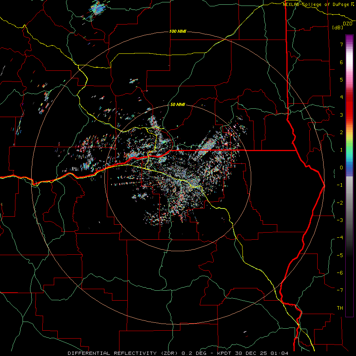Click the 0.2 DEG elevation text

pyautogui.click(x=194, y=353)
